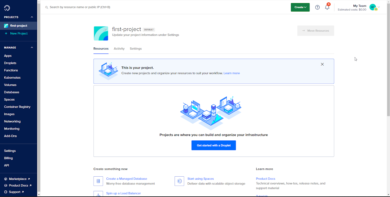Viewport: 390px width, 197px height.
Task: Switch to the Resources tab
Action: (x=101, y=49)
